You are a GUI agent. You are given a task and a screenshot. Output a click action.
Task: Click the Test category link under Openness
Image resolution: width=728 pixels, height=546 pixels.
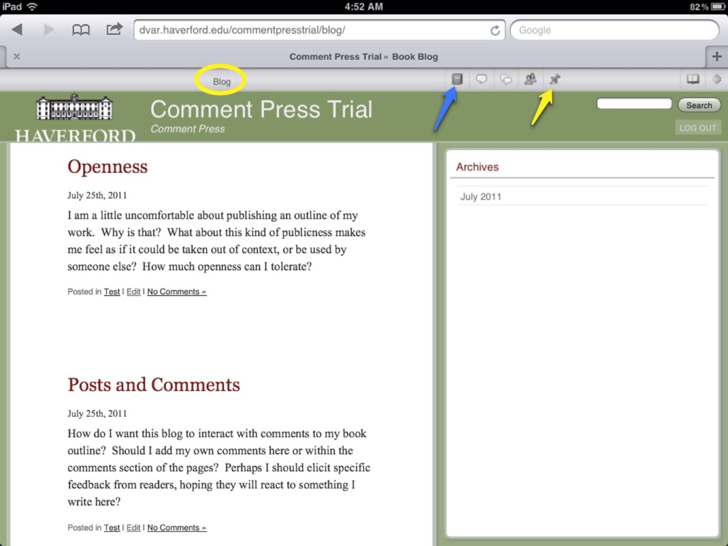coord(112,291)
